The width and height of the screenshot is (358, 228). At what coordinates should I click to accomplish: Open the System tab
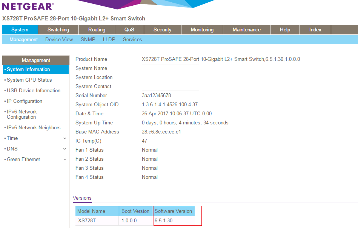pyautogui.click(x=20, y=30)
